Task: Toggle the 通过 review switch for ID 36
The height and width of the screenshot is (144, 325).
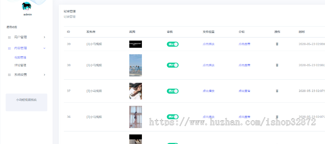Action: point(173,117)
